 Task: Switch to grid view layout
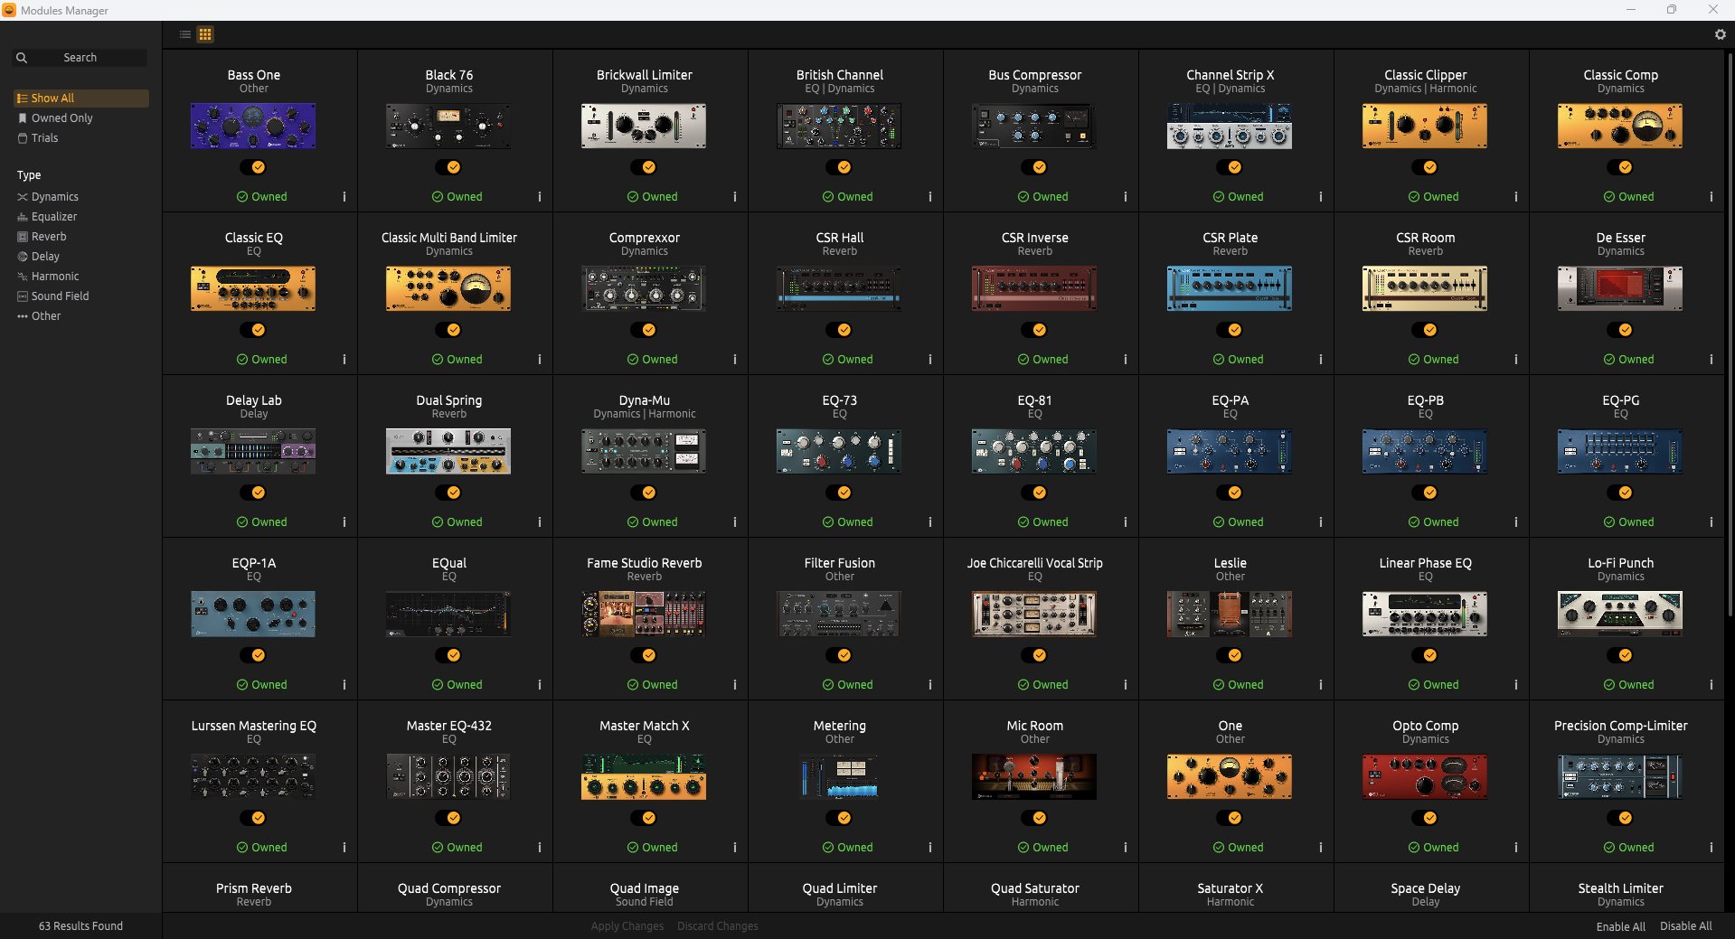[x=205, y=34]
